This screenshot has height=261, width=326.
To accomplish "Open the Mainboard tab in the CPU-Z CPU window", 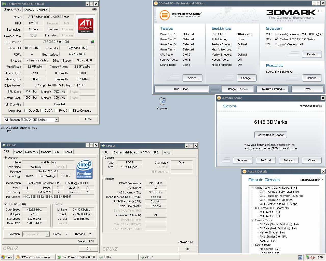I will click(x=32, y=152).
